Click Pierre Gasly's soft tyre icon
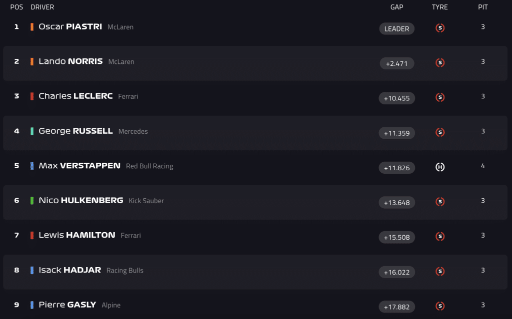This screenshot has height=319, width=512. tap(440, 307)
